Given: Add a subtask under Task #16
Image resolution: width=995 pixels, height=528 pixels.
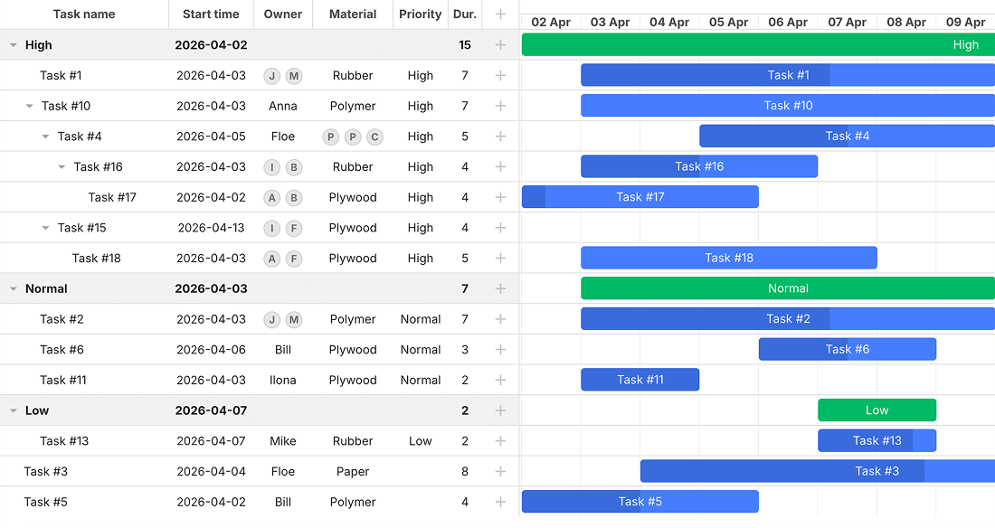Looking at the screenshot, I should point(501,167).
